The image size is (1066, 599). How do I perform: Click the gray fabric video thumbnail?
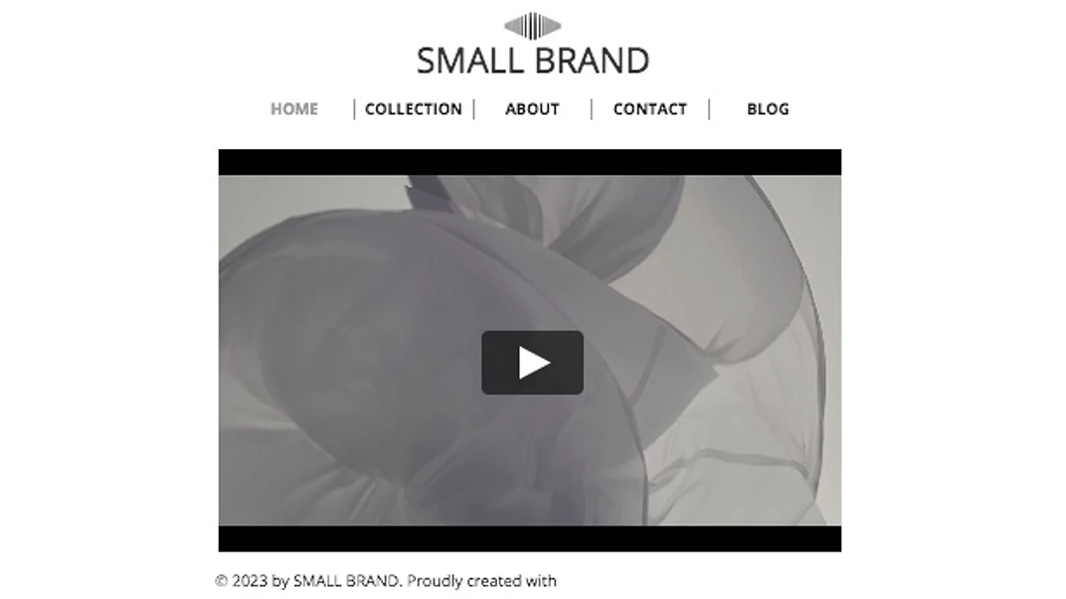530,351
